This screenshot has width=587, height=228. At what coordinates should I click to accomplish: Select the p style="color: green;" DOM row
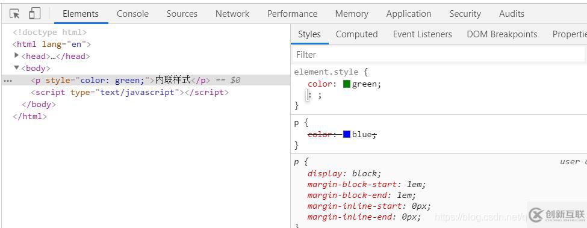click(x=146, y=81)
